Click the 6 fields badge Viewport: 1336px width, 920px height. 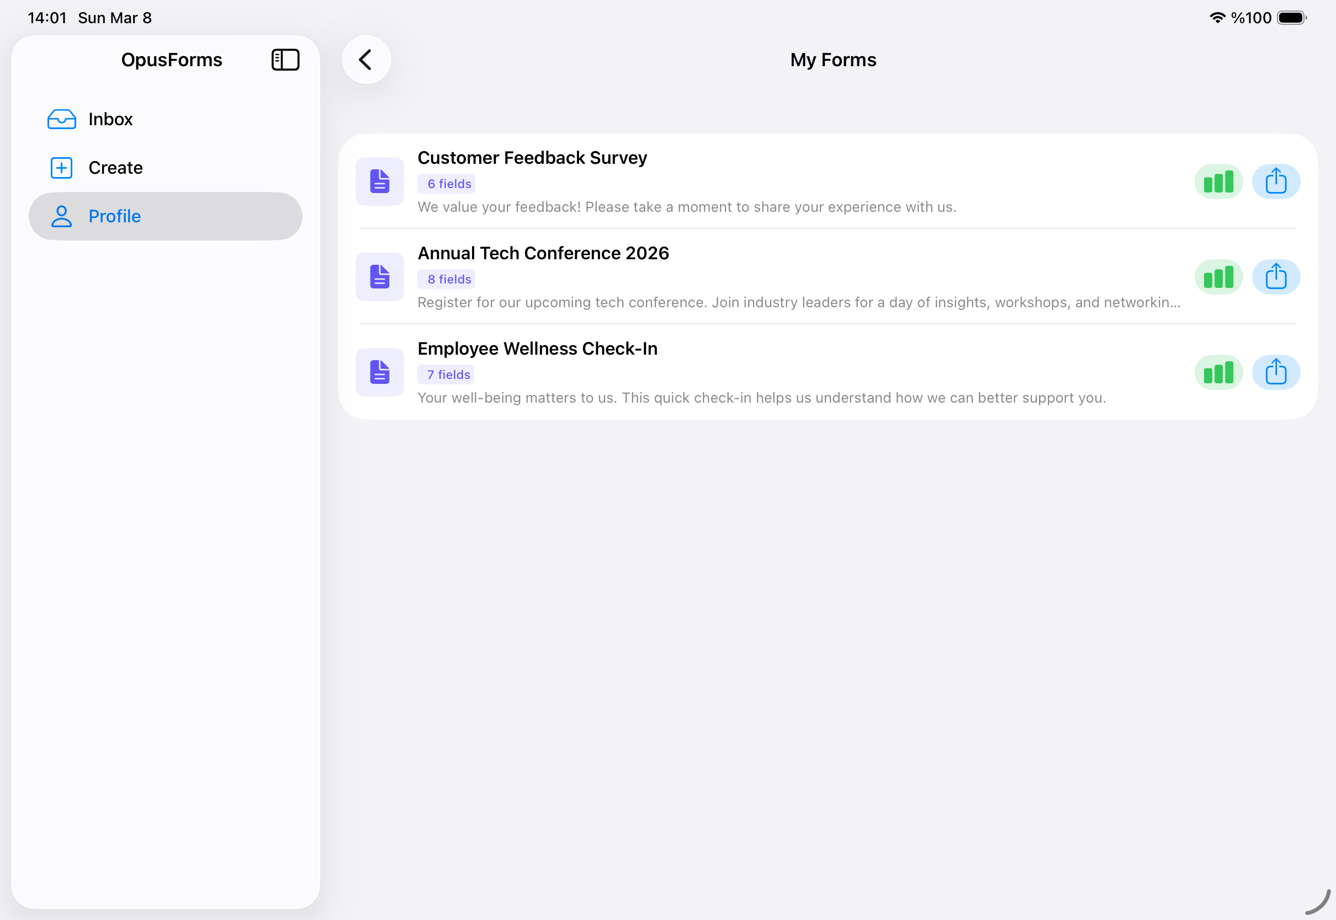pyautogui.click(x=447, y=184)
